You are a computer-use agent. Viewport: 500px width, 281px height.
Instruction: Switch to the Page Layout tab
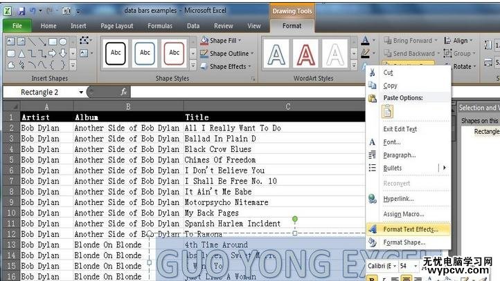pos(117,26)
